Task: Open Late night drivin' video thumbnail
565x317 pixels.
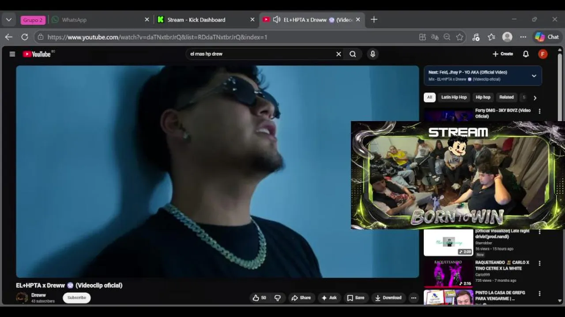Action: tap(448, 243)
